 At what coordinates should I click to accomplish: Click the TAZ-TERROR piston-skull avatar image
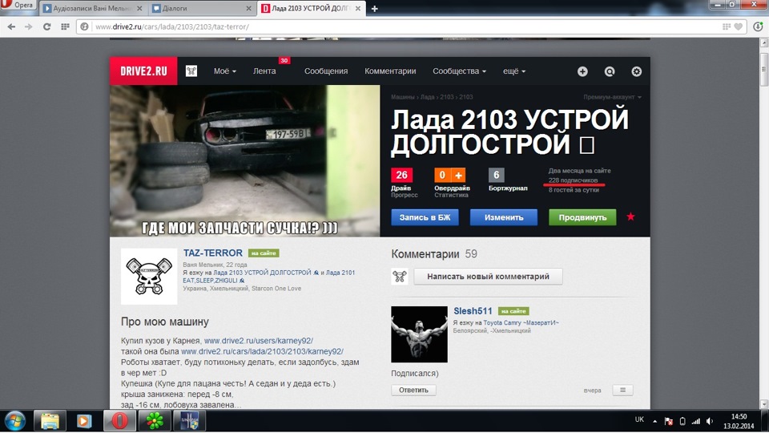[x=149, y=277]
